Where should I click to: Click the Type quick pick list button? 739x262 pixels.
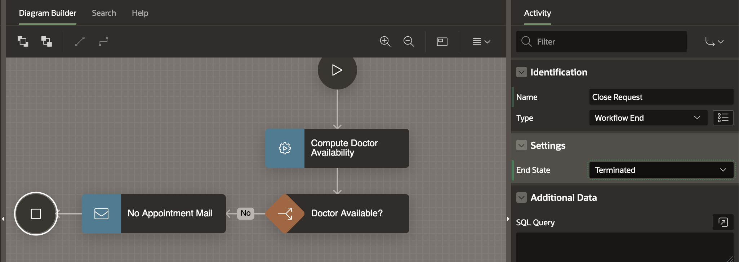click(x=723, y=118)
